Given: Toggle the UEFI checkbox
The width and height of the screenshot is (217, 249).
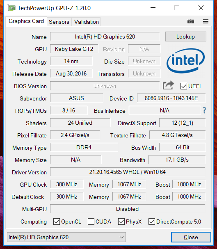Looking at the screenshot, I should [183, 86].
